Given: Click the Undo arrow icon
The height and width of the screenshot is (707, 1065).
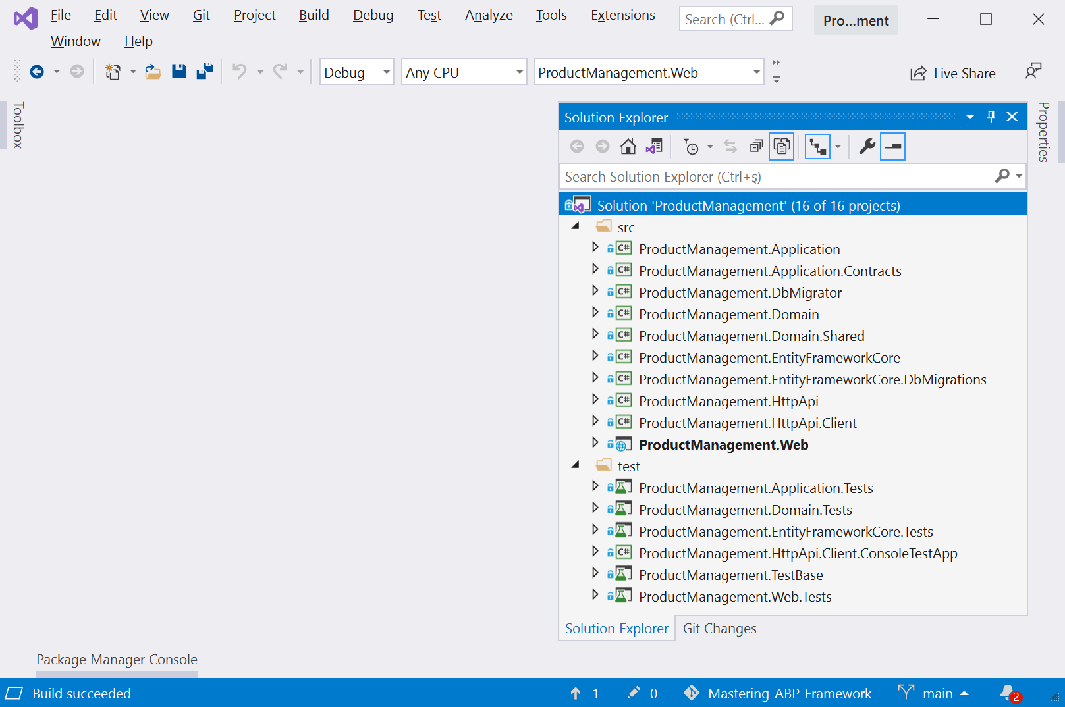Looking at the screenshot, I should (x=240, y=72).
